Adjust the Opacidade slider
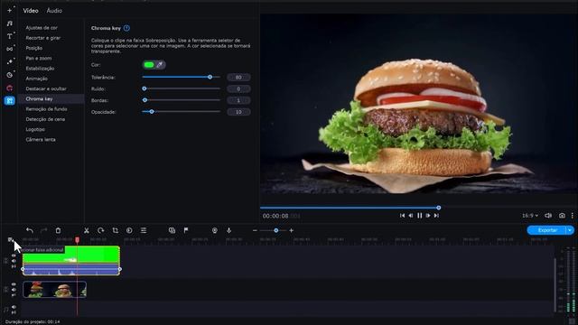Screen dimensions: 578x325 [181, 111]
